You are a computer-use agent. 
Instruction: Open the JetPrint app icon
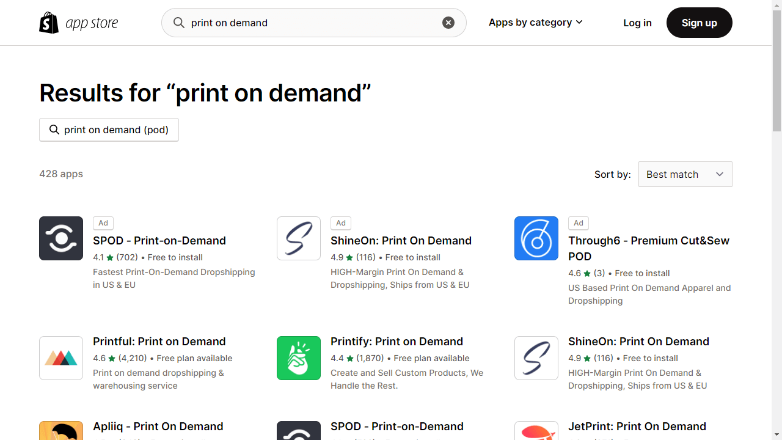point(536,430)
